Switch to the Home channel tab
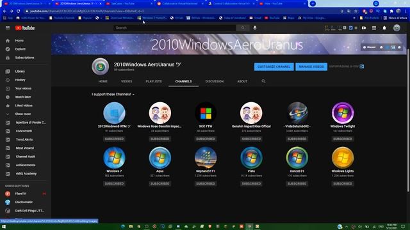 pyautogui.click(x=103, y=81)
